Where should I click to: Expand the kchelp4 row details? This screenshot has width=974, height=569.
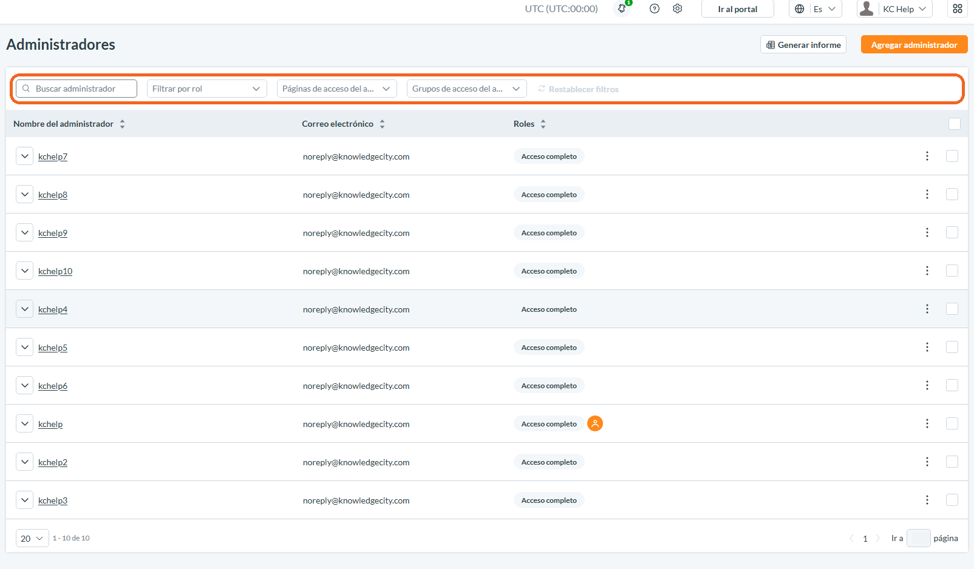pyautogui.click(x=24, y=309)
